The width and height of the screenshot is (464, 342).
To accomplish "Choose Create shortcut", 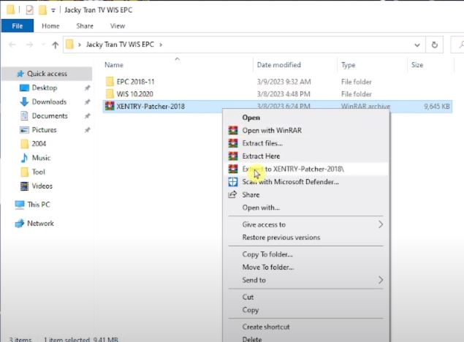I will click(x=266, y=327).
